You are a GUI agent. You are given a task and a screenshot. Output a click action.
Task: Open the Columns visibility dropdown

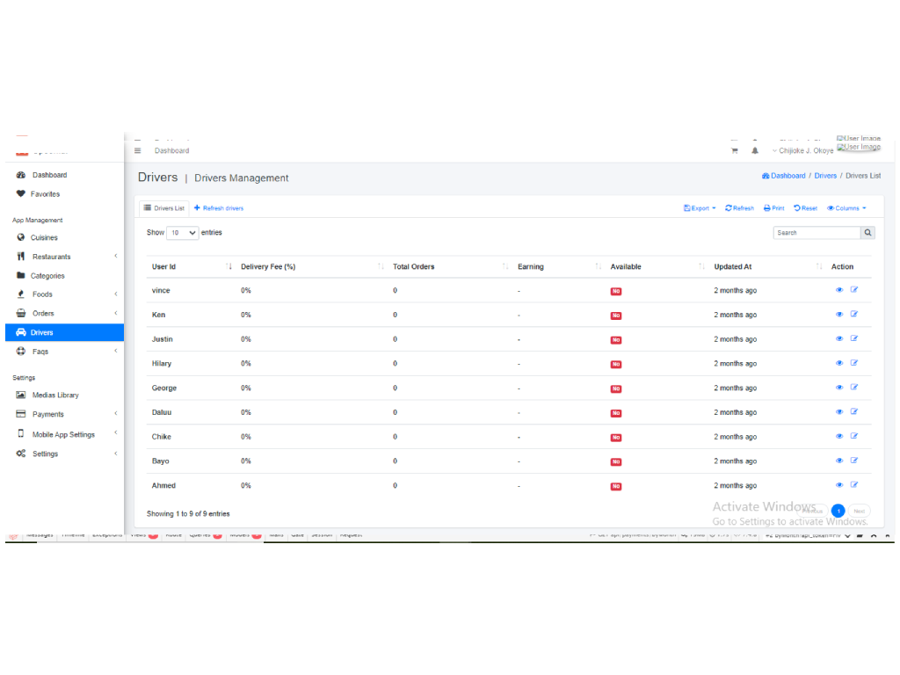pos(846,208)
